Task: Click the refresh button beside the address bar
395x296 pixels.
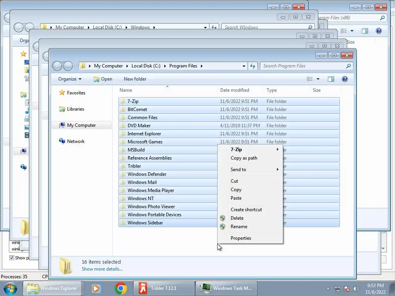Action: [253, 66]
